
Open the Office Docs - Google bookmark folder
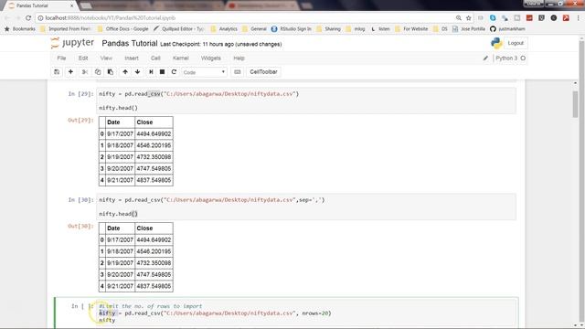pyautogui.click(x=123, y=28)
